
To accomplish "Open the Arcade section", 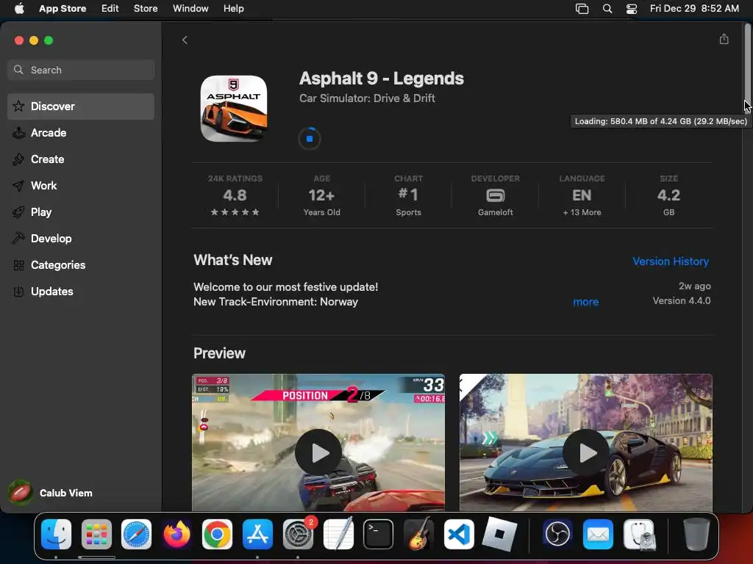I will [x=81, y=133].
